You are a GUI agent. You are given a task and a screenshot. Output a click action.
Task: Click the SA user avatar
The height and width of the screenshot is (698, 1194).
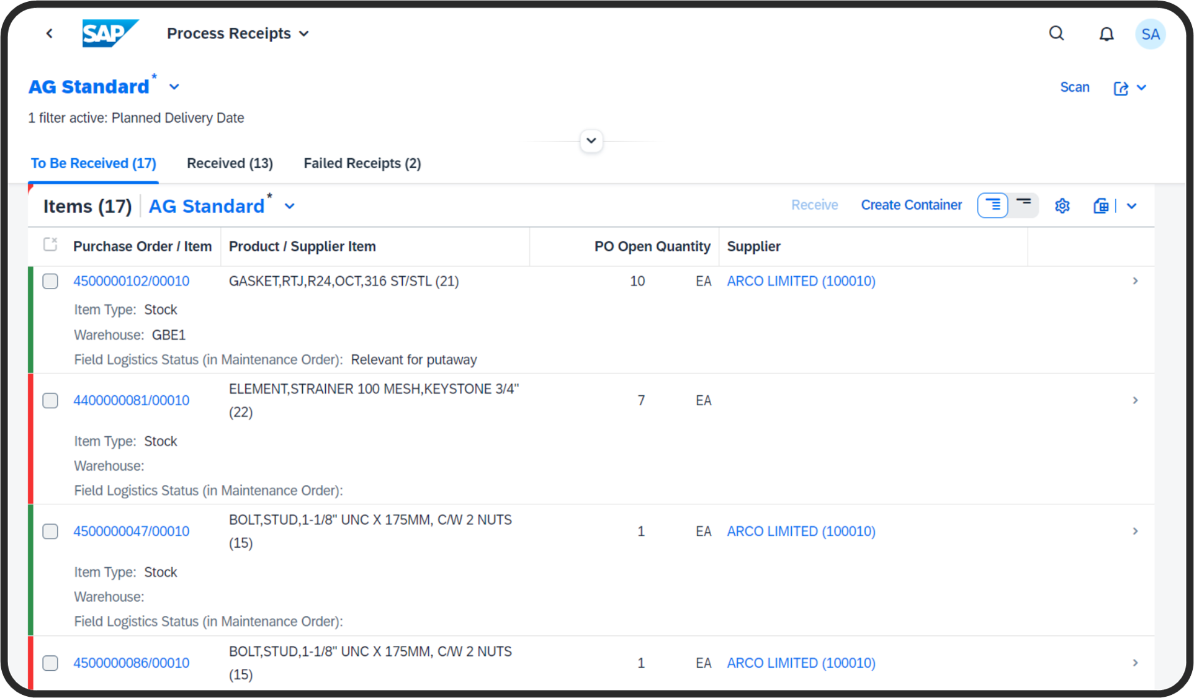(x=1150, y=34)
